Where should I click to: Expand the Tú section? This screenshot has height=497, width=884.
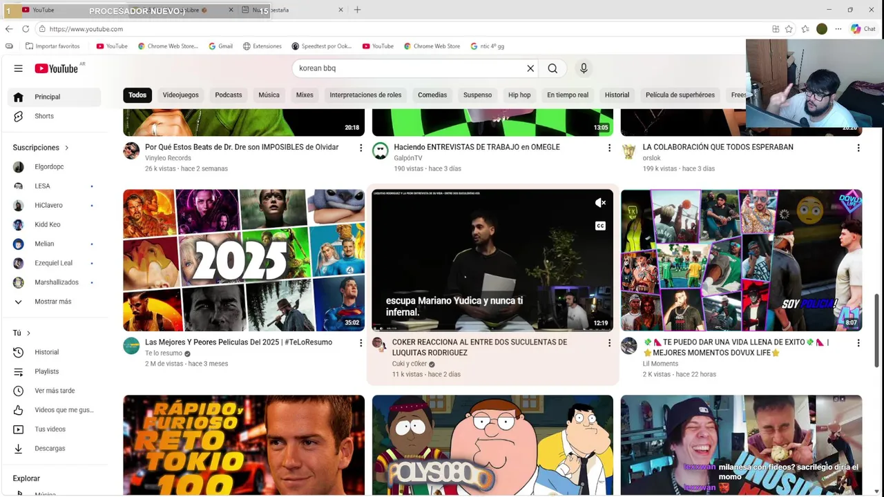[21, 333]
